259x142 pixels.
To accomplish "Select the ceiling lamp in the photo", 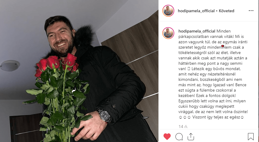I will [x=10, y=66].
